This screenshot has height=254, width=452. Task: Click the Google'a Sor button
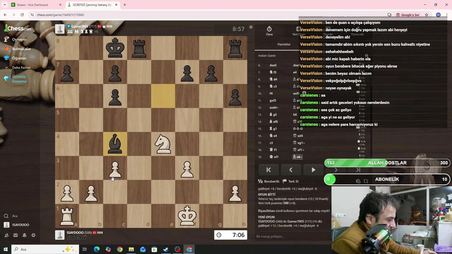408,15
